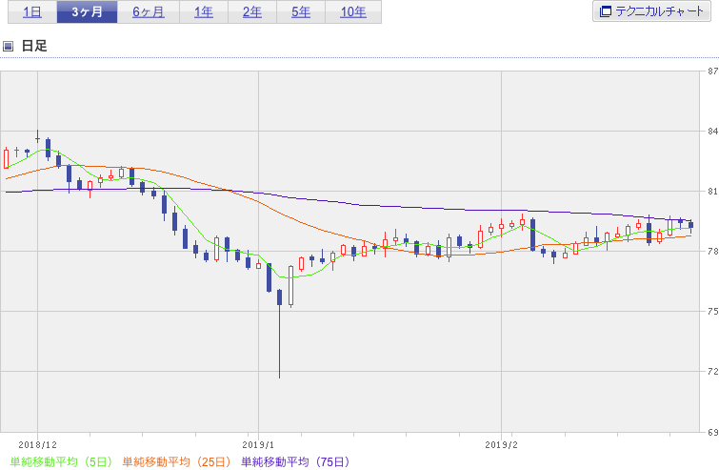The image size is (719, 470).
Task: Click the 69 price axis label
Action: (x=712, y=432)
